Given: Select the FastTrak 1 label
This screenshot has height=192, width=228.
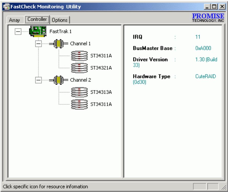Looking at the screenshot, I should tap(60, 32).
